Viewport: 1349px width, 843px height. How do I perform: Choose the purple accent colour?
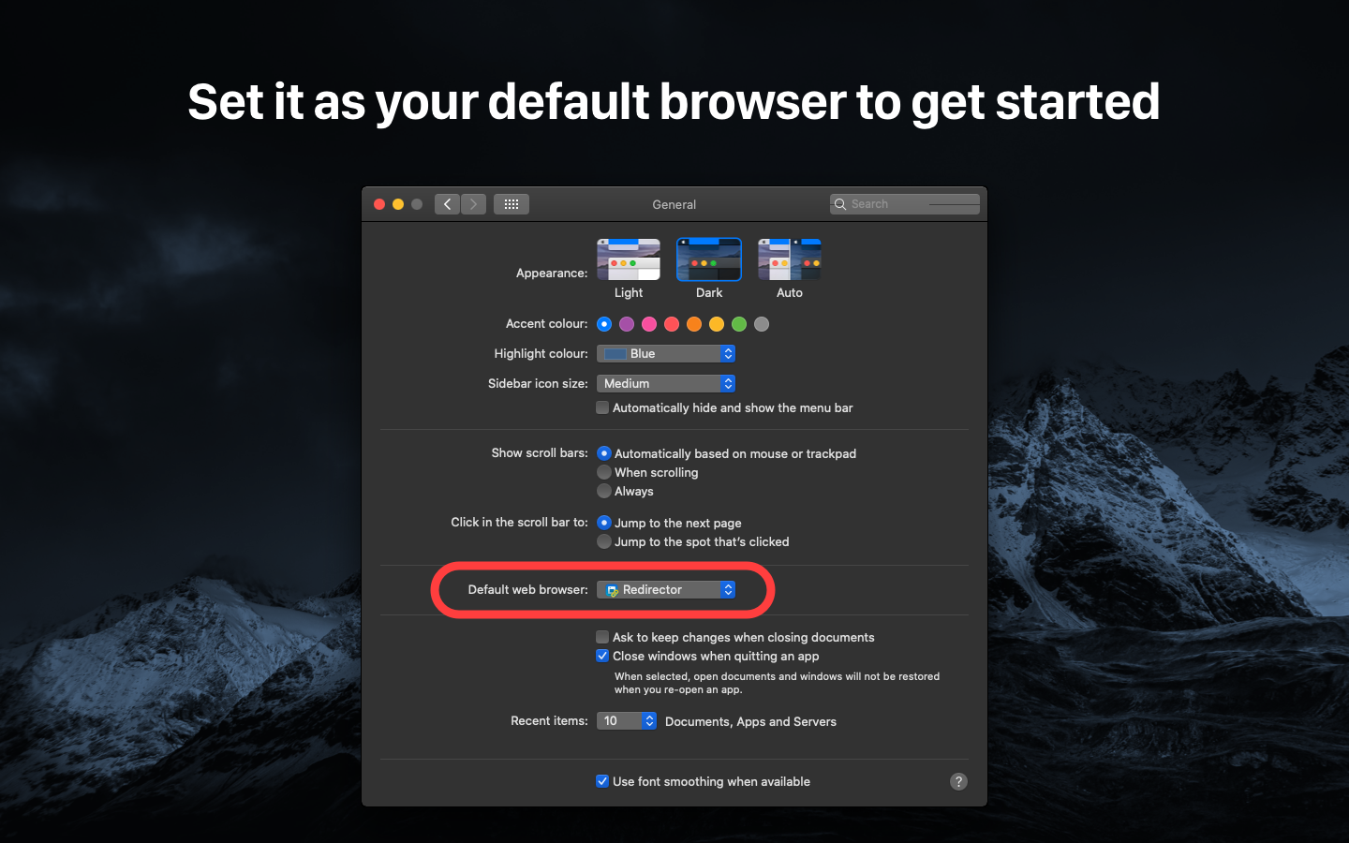tap(627, 324)
